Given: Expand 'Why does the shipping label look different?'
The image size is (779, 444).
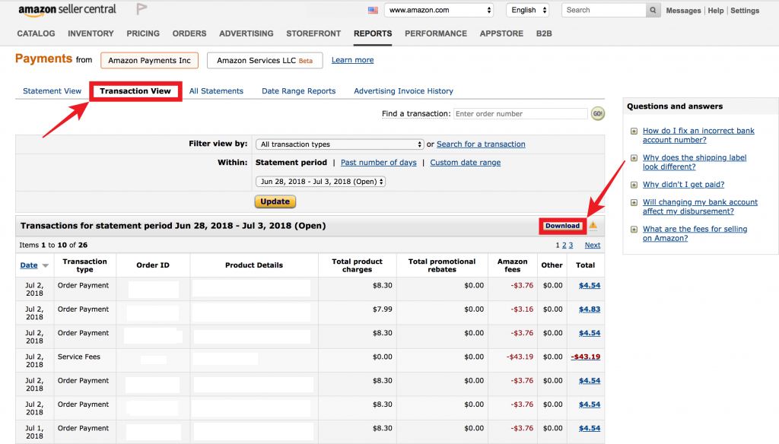Looking at the screenshot, I should (634, 158).
